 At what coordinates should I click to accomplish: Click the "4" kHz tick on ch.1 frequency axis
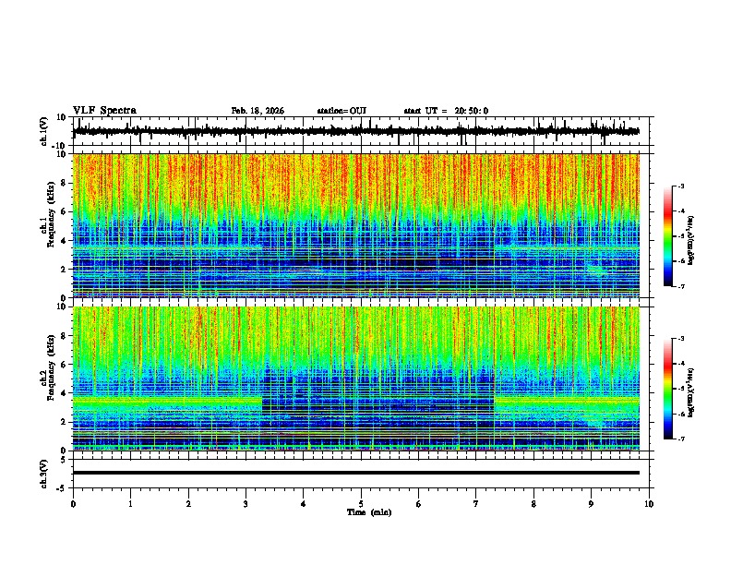pos(65,241)
